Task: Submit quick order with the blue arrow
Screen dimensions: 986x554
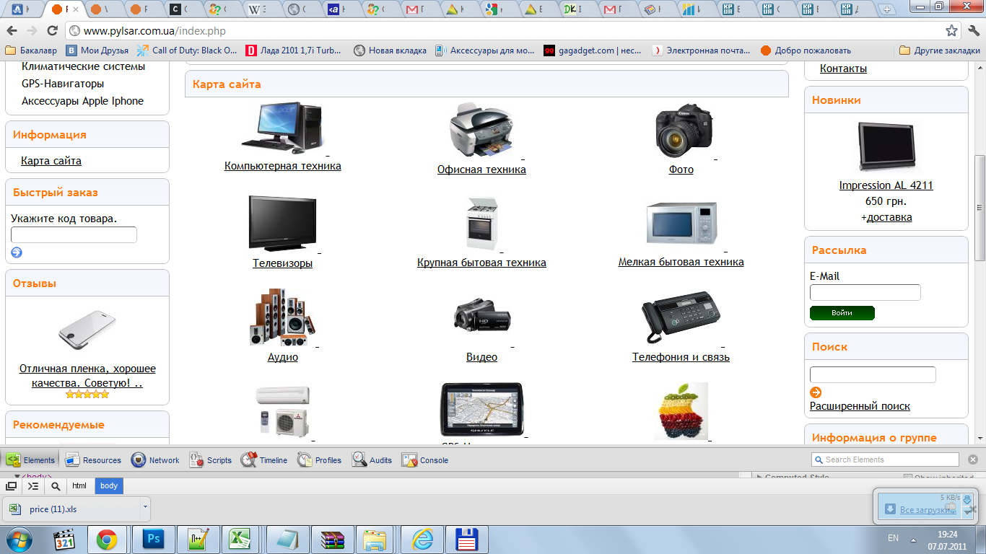Action: click(x=17, y=252)
